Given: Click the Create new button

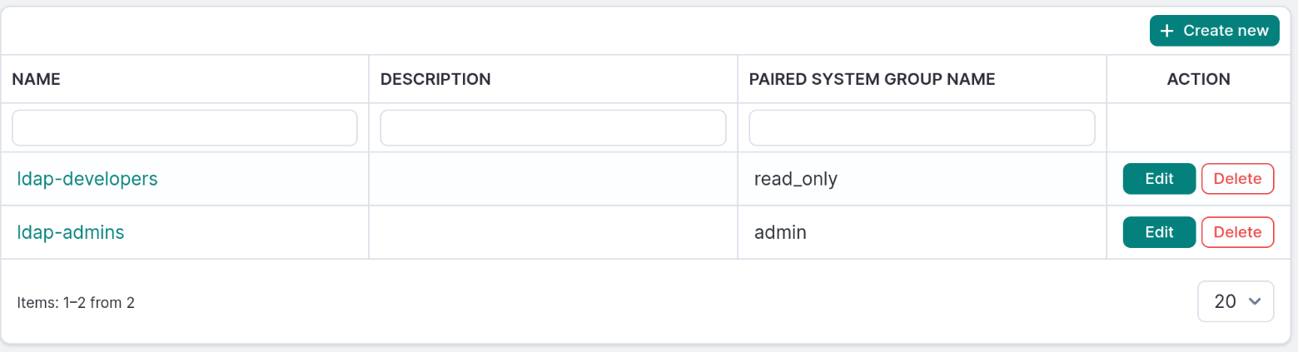Looking at the screenshot, I should pyautogui.click(x=1214, y=31).
